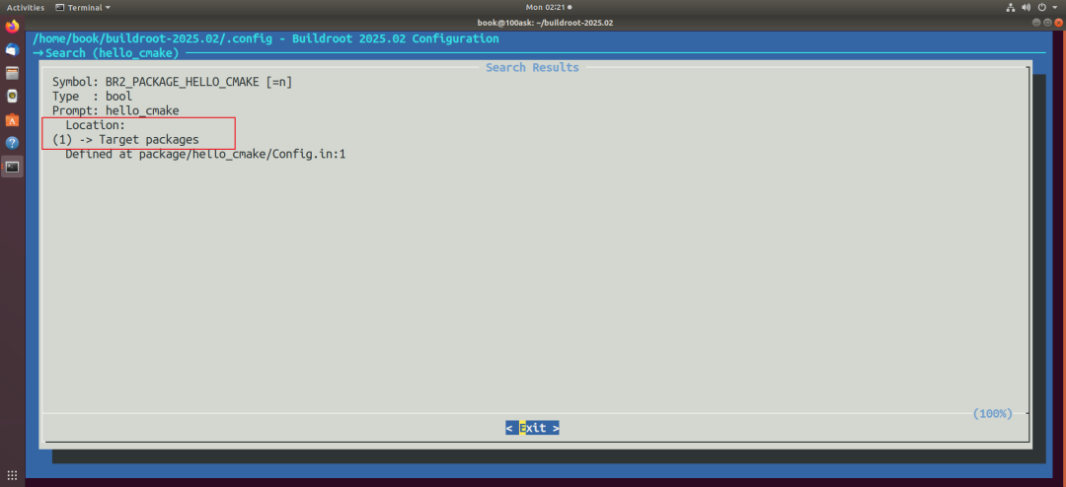The width and height of the screenshot is (1066, 487).
Task: Launch Thunderbird mail from the dock
Action: [12, 50]
